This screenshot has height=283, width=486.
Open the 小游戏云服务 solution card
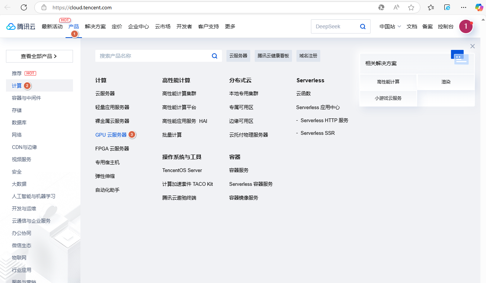pyautogui.click(x=388, y=98)
